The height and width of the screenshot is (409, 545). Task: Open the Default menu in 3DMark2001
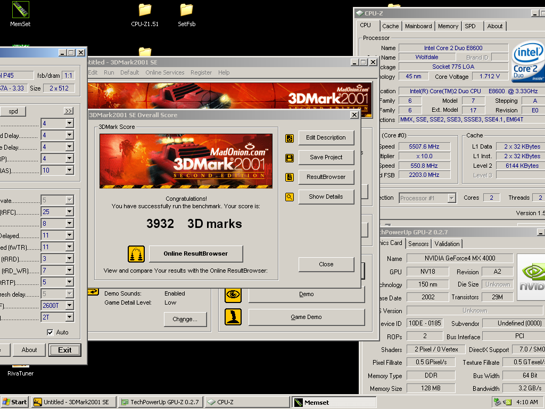tap(130, 72)
